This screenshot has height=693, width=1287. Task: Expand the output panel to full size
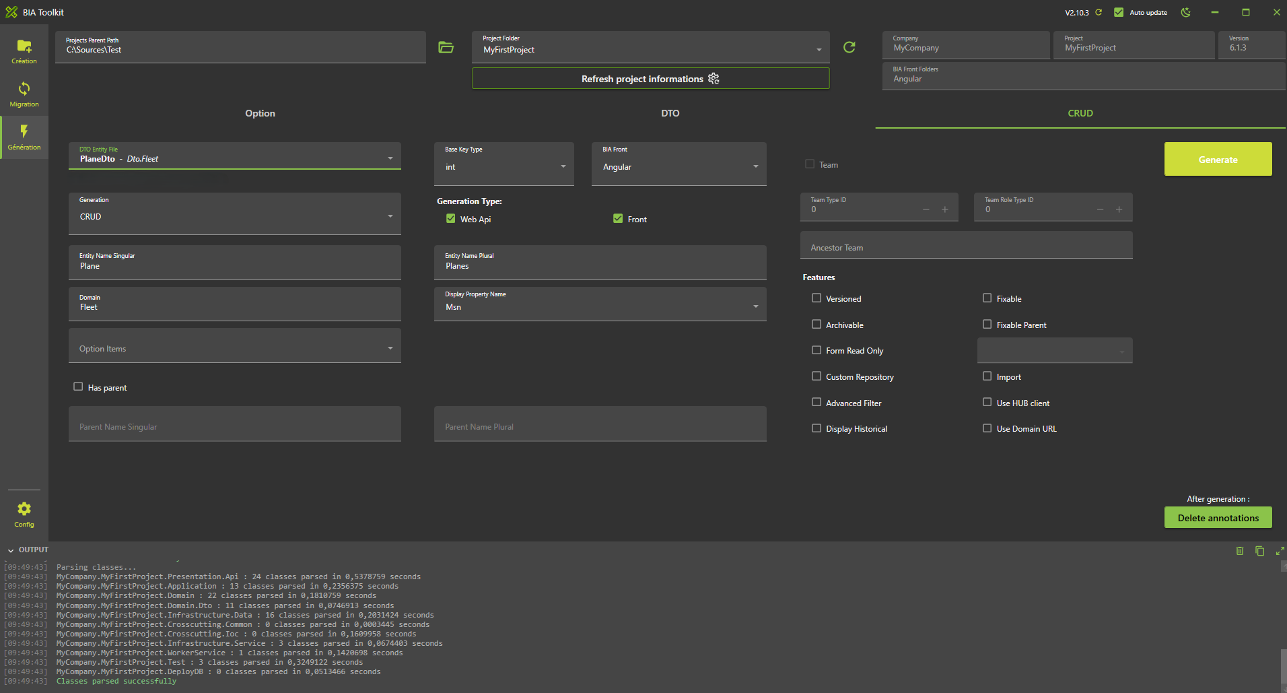(1280, 551)
